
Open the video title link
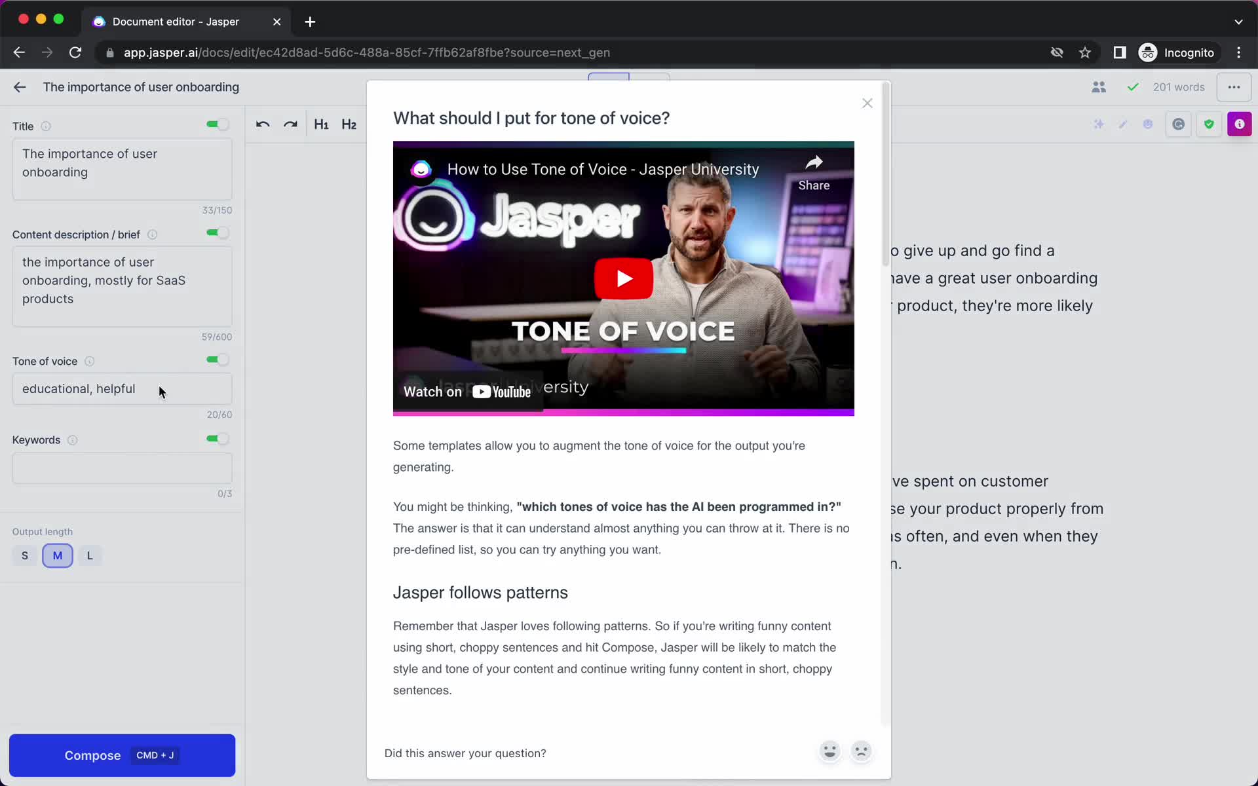(603, 170)
